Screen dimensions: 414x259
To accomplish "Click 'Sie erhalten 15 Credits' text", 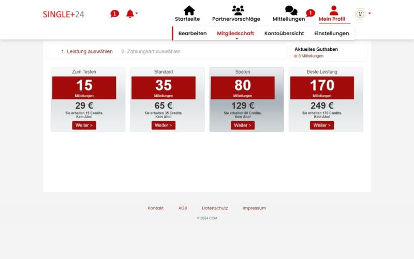I will coord(84,113).
